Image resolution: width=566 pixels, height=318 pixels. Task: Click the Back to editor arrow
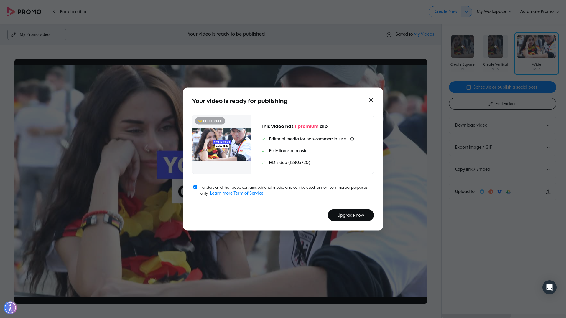pyautogui.click(x=54, y=12)
